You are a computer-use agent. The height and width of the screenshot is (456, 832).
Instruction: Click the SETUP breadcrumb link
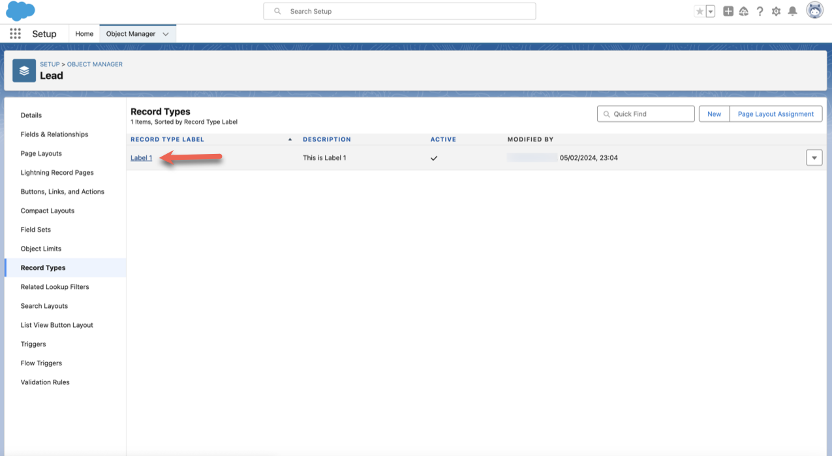tap(50, 65)
